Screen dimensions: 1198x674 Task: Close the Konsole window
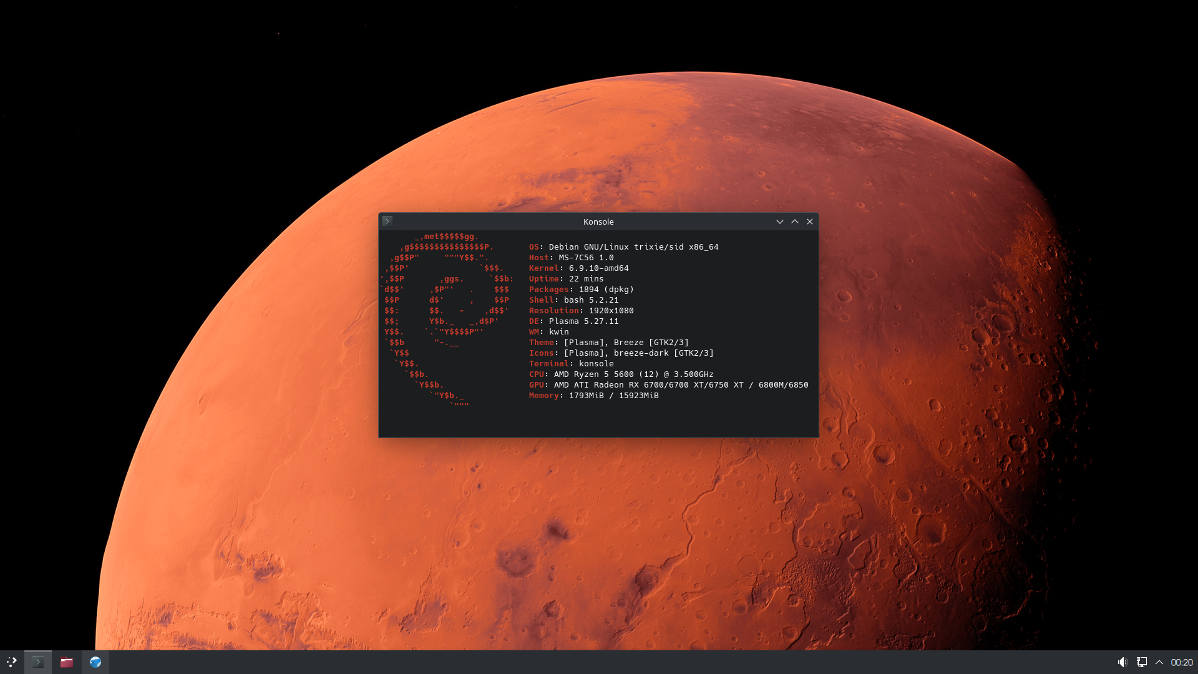pyautogui.click(x=810, y=222)
